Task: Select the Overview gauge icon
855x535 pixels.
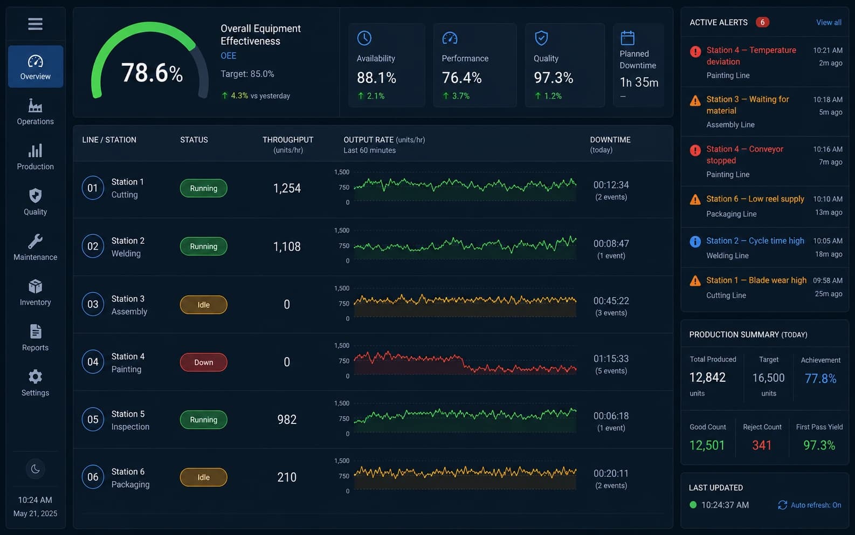Action: [36, 61]
